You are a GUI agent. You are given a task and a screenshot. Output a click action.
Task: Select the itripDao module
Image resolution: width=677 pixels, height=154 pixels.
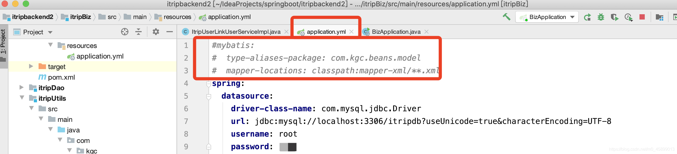coord(51,88)
